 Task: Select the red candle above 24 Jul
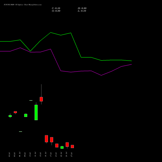click(67, 145)
